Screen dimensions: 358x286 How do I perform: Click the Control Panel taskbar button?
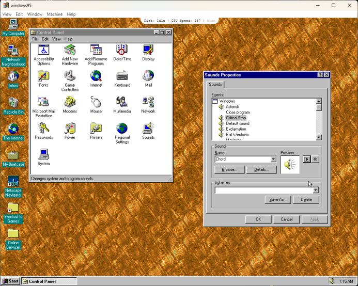(49, 281)
